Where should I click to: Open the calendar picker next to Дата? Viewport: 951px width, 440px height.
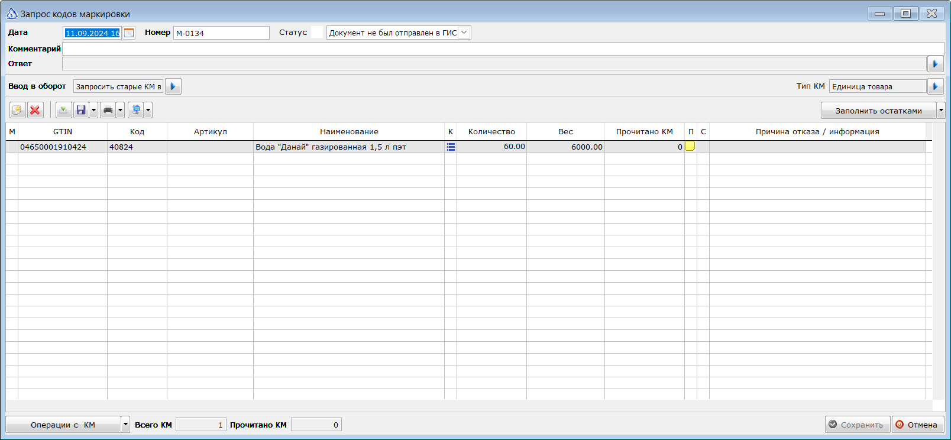click(129, 33)
